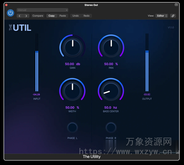Viewport: 184px width, 165px height.
Task: Click the V1.1.0 version label
Action: (171, 27)
